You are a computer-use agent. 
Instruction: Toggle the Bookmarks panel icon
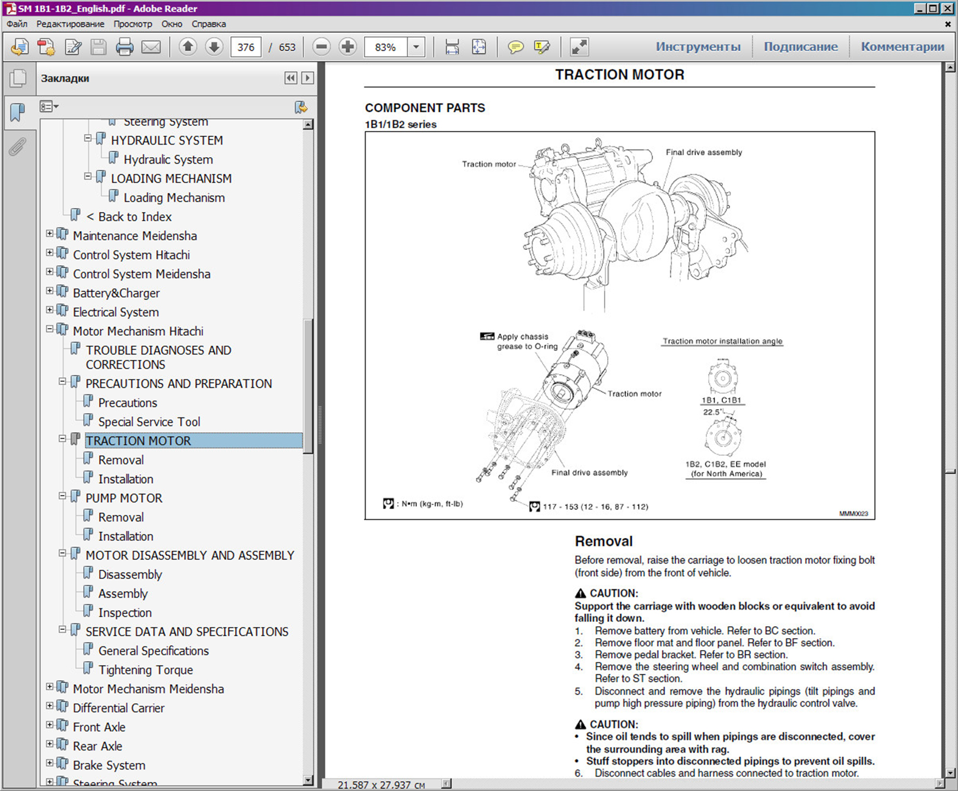tap(18, 112)
